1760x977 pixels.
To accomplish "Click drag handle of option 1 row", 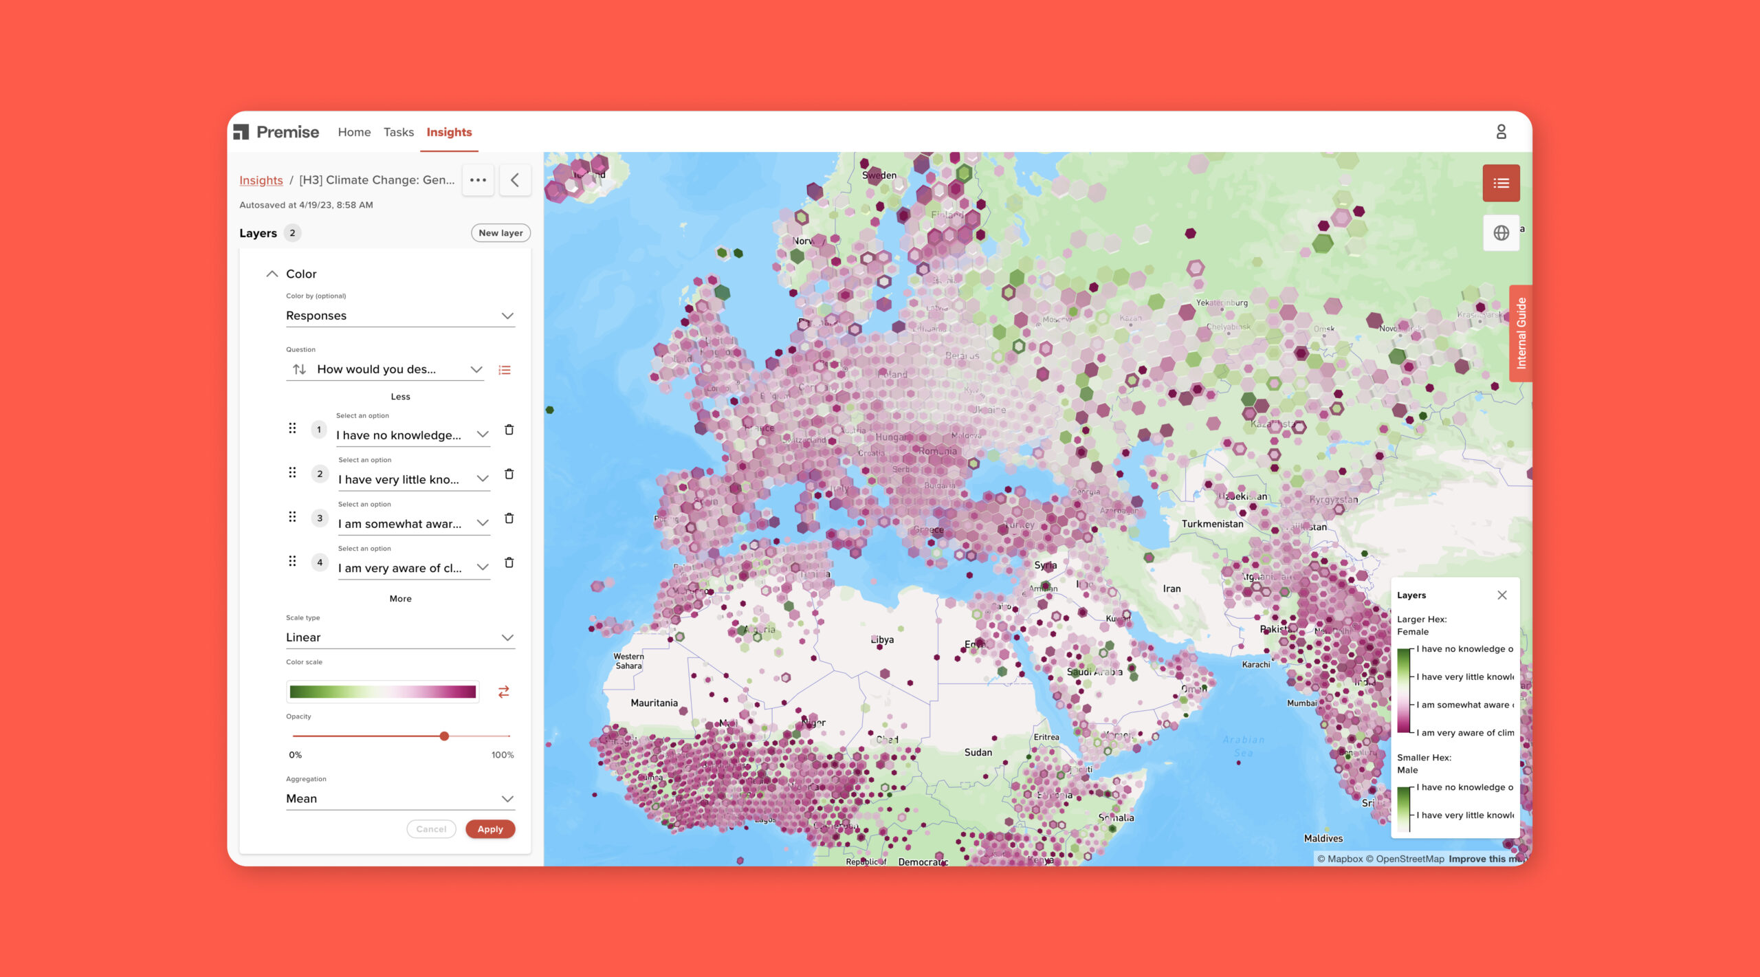I will pyautogui.click(x=292, y=428).
